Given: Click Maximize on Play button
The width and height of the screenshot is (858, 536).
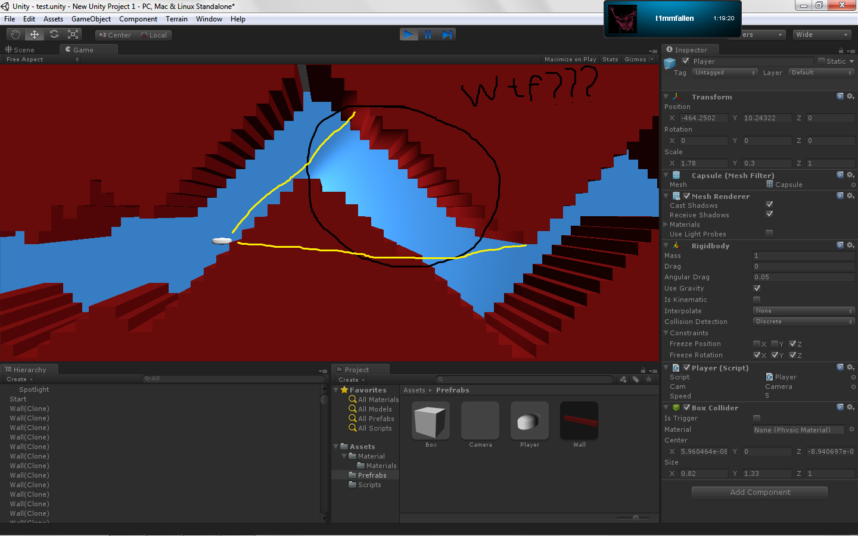Looking at the screenshot, I should click(570, 60).
